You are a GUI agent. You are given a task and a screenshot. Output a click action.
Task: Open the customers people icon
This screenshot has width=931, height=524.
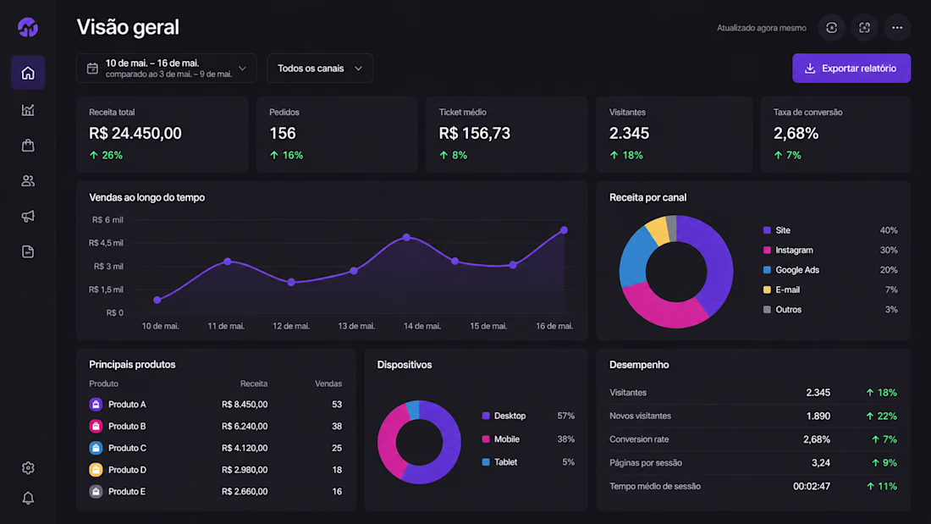28,180
